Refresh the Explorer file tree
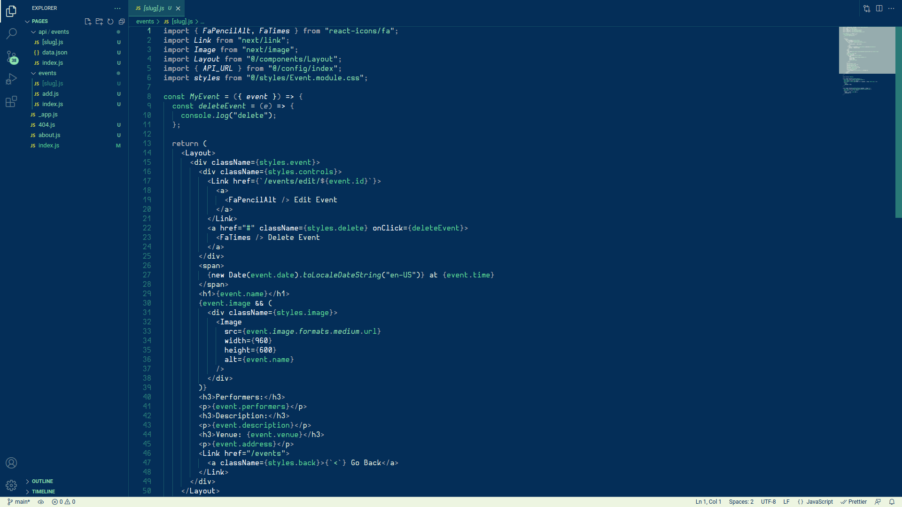This screenshot has width=902, height=507. click(x=110, y=22)
